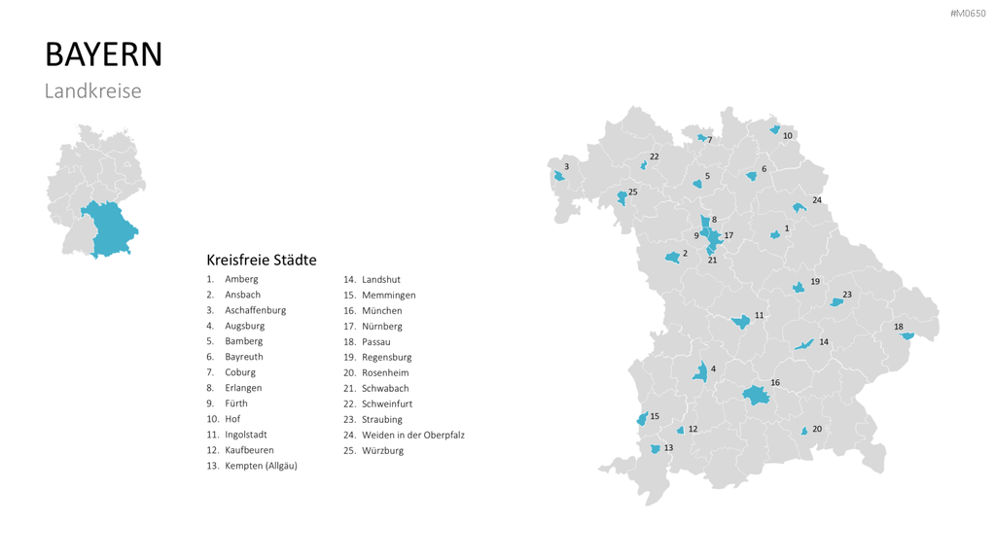Select the Kreisfreie Städte heading

261,260
